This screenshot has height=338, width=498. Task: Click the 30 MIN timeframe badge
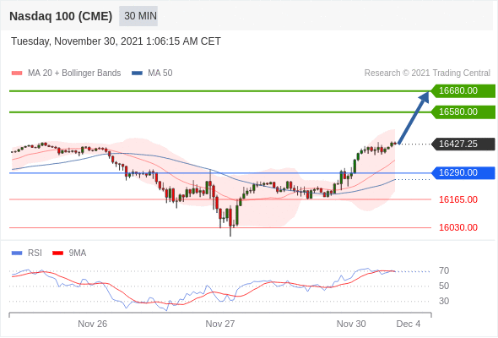[x=138, y=16]
